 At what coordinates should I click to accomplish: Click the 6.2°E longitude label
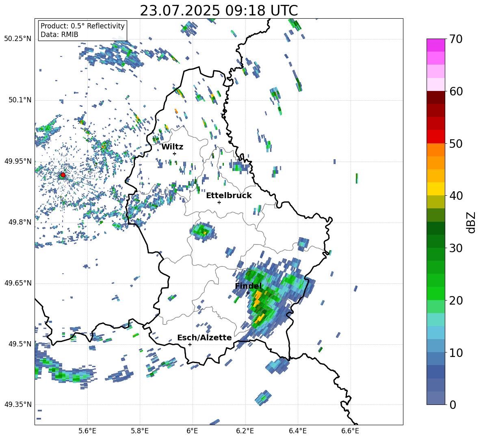[245, 431]
